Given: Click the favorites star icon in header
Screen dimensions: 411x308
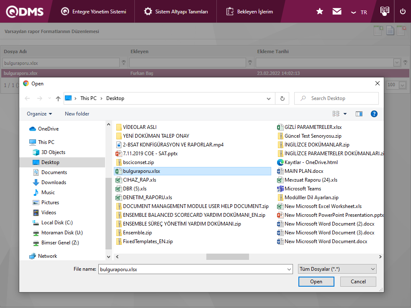Looking at the screenshot, I should (x=320, y=12).
